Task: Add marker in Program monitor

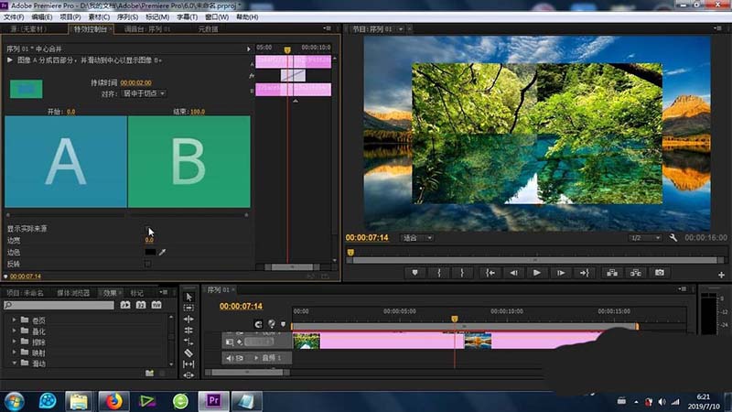Action: point(414,273)
